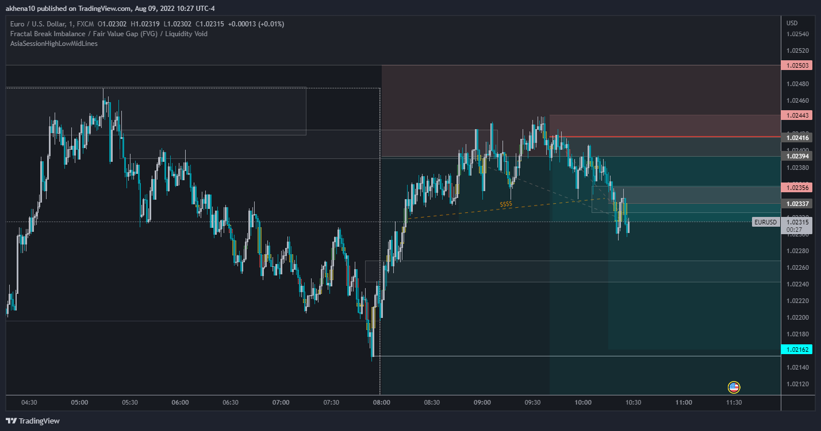Click the 10:00 time axis label
The width and height of the screenshot is (821, 431).
tap(582, 402)
